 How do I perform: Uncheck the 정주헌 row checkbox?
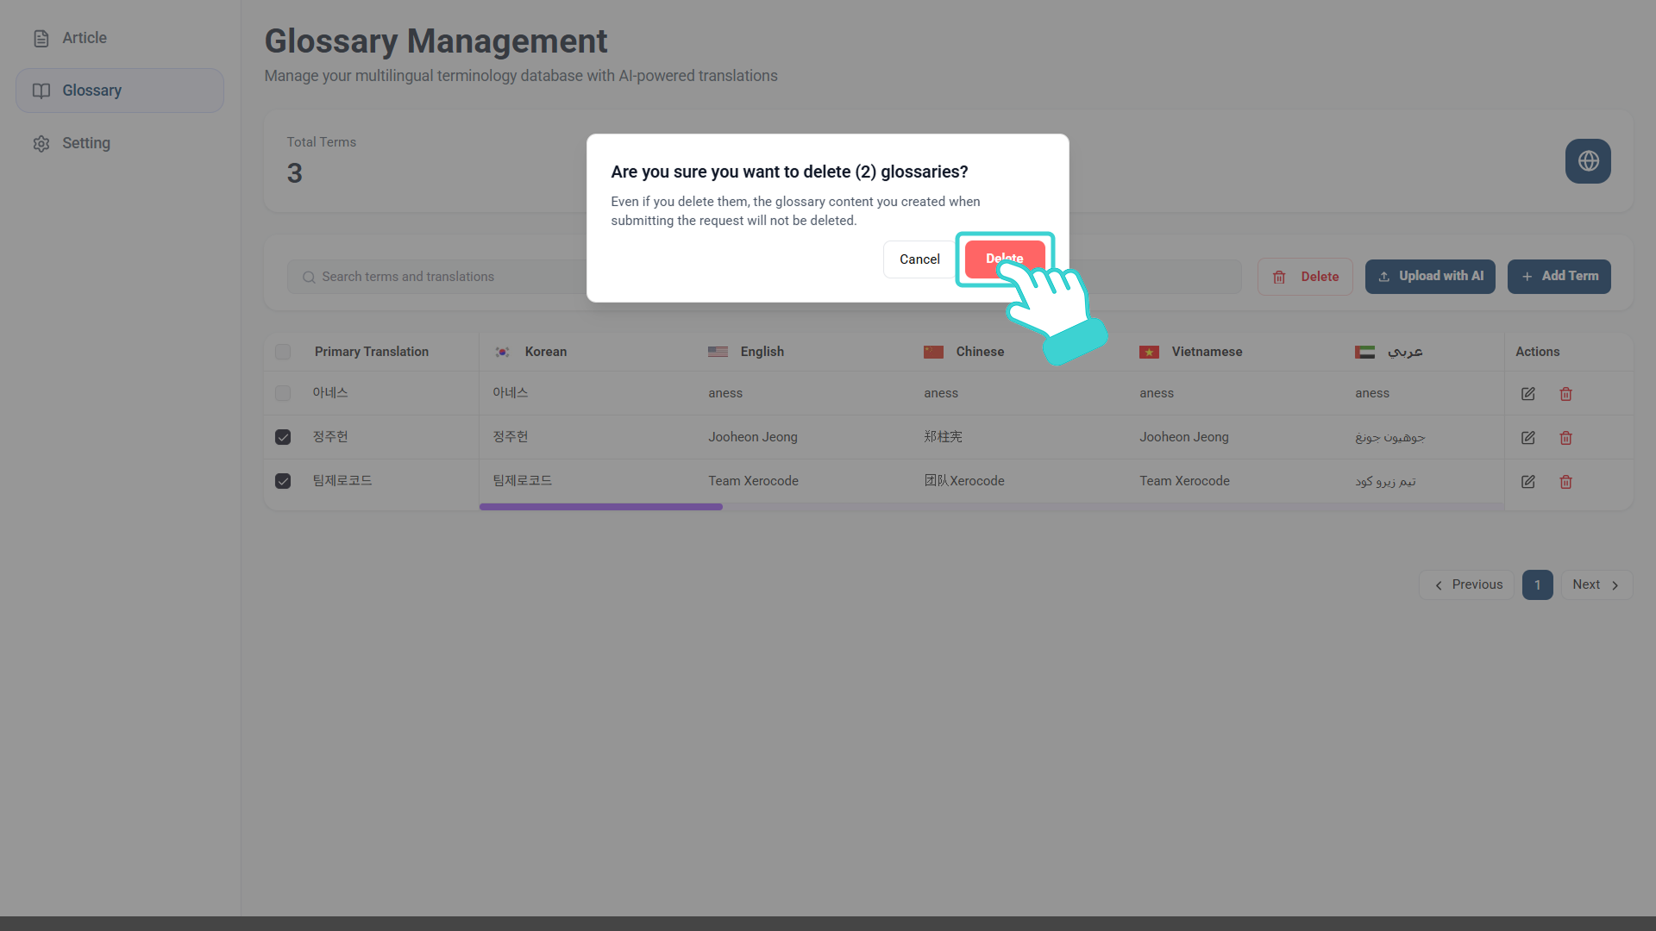(x=283, y=437)
